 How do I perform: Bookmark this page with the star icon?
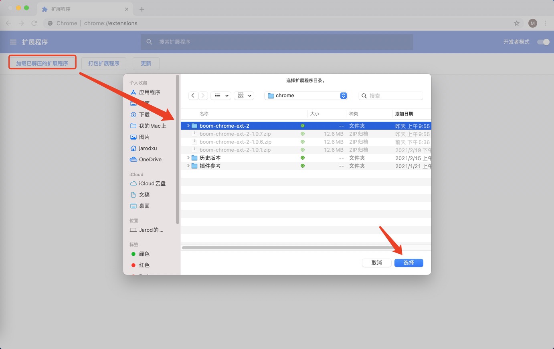(x=517, y=23)
